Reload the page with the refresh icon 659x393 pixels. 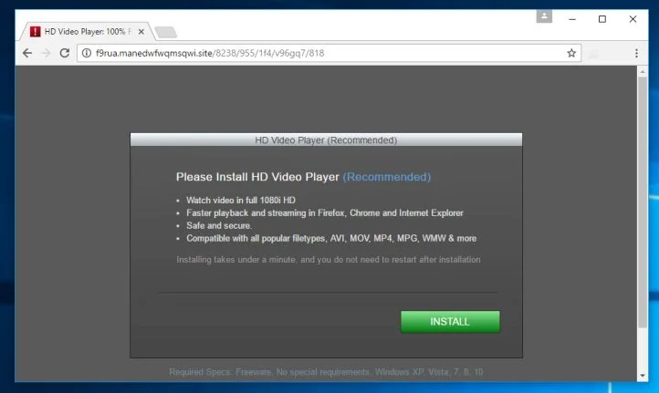[64, 53]
